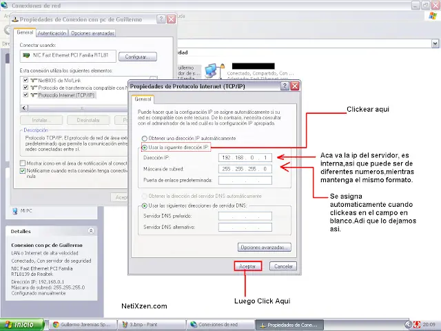Click the taskbar clock showing 20:09
The image size is (441, 331).
coord(429,325)
